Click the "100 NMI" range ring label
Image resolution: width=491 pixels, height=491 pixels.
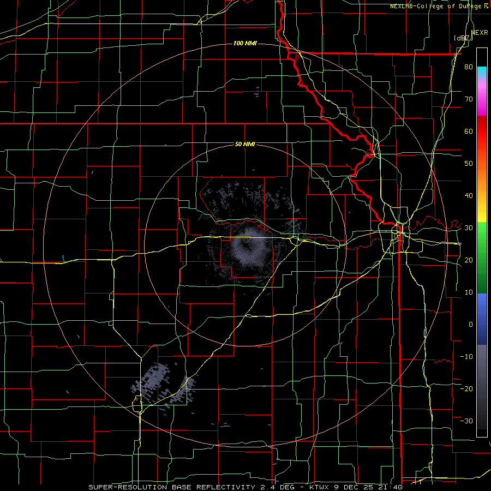pos(245,43)
